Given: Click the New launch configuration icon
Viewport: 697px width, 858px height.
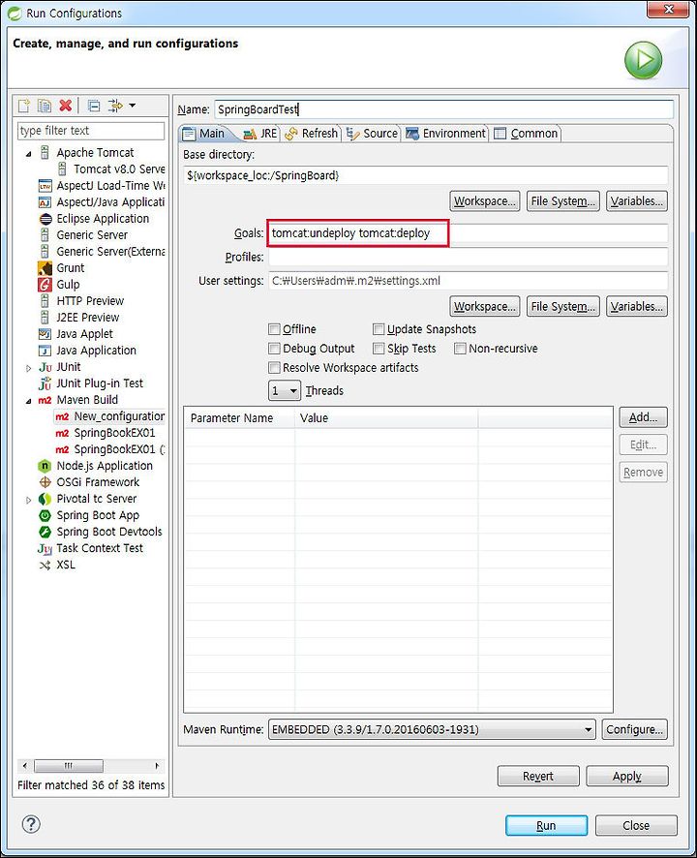Looking at the screenshot, I should (24, 105).
